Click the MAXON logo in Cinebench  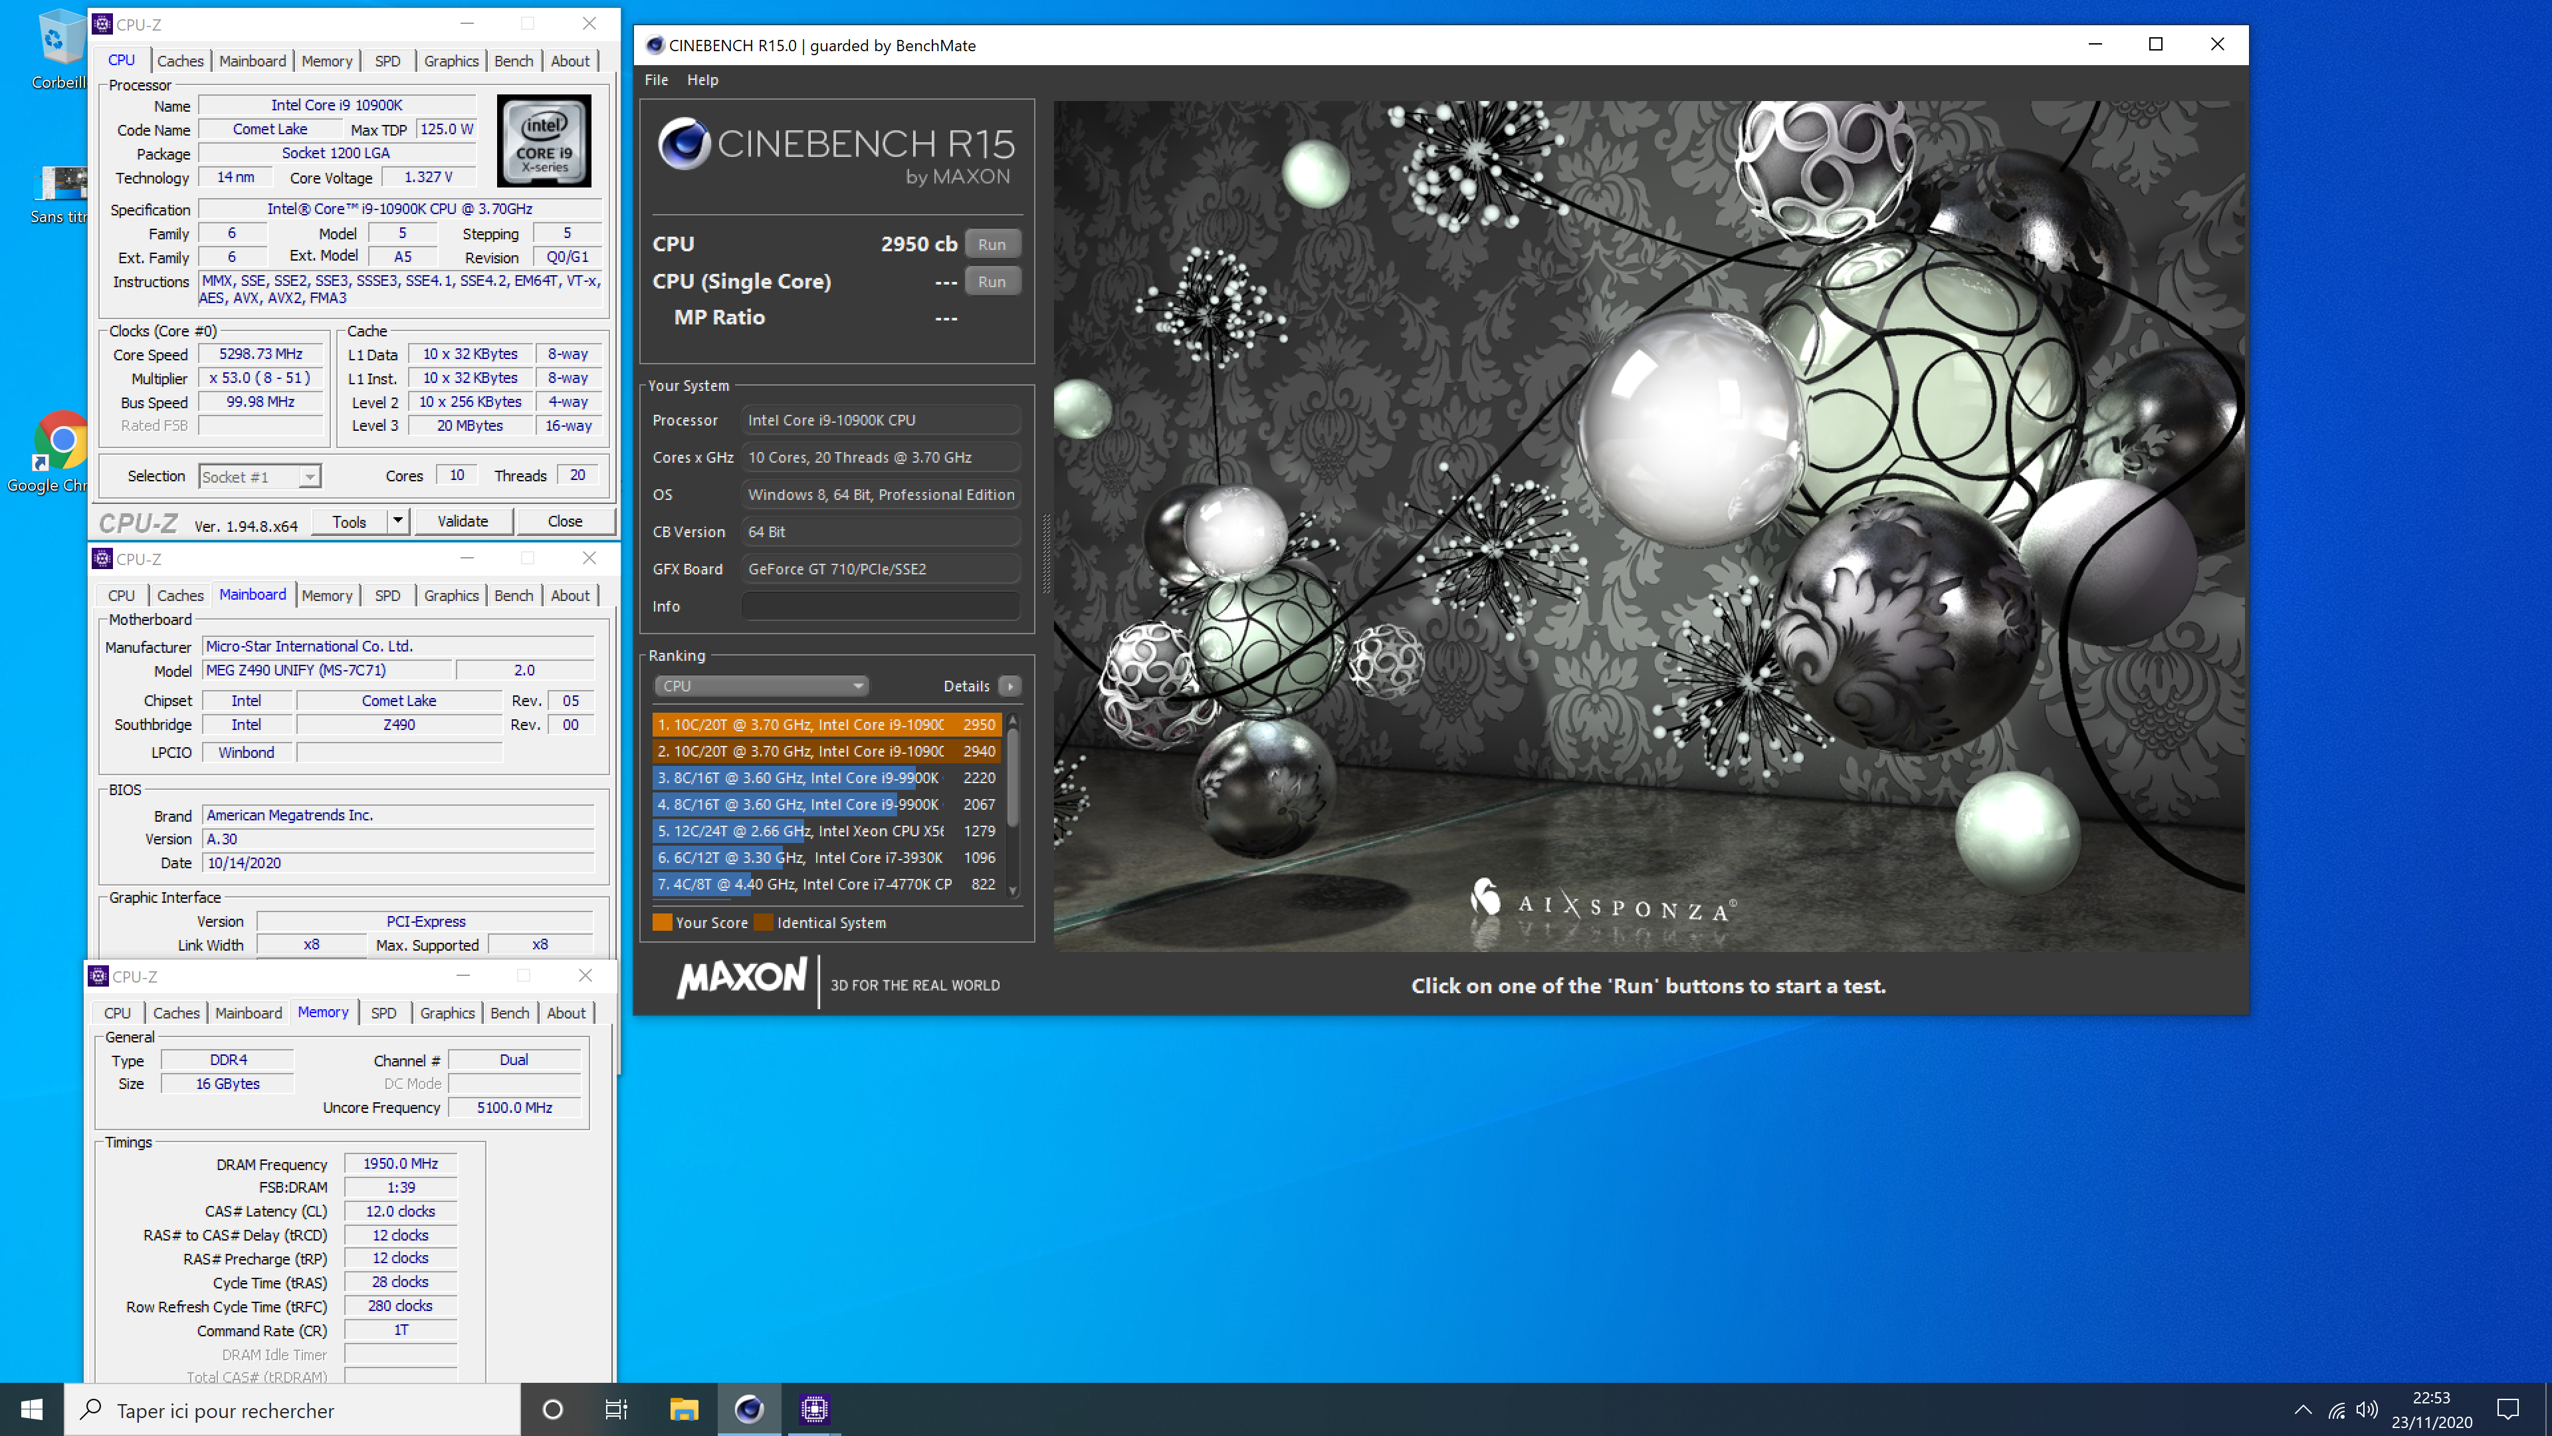click(741, 979)
